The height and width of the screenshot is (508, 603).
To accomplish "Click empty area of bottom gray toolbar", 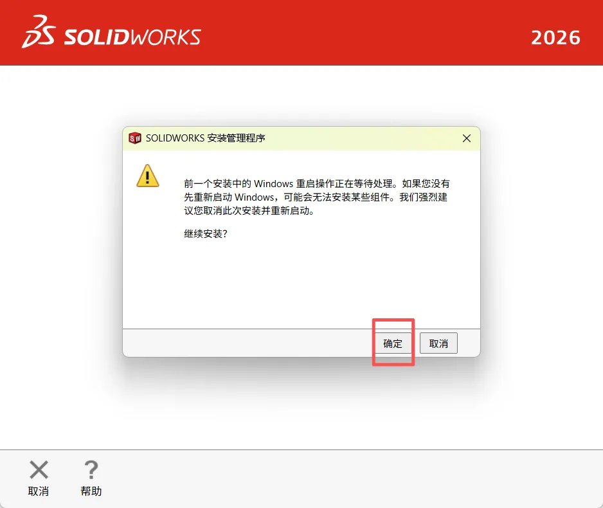I will (x=346, y=479).
